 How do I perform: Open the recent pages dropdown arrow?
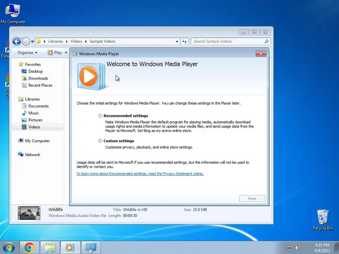(x=32, y=41)
